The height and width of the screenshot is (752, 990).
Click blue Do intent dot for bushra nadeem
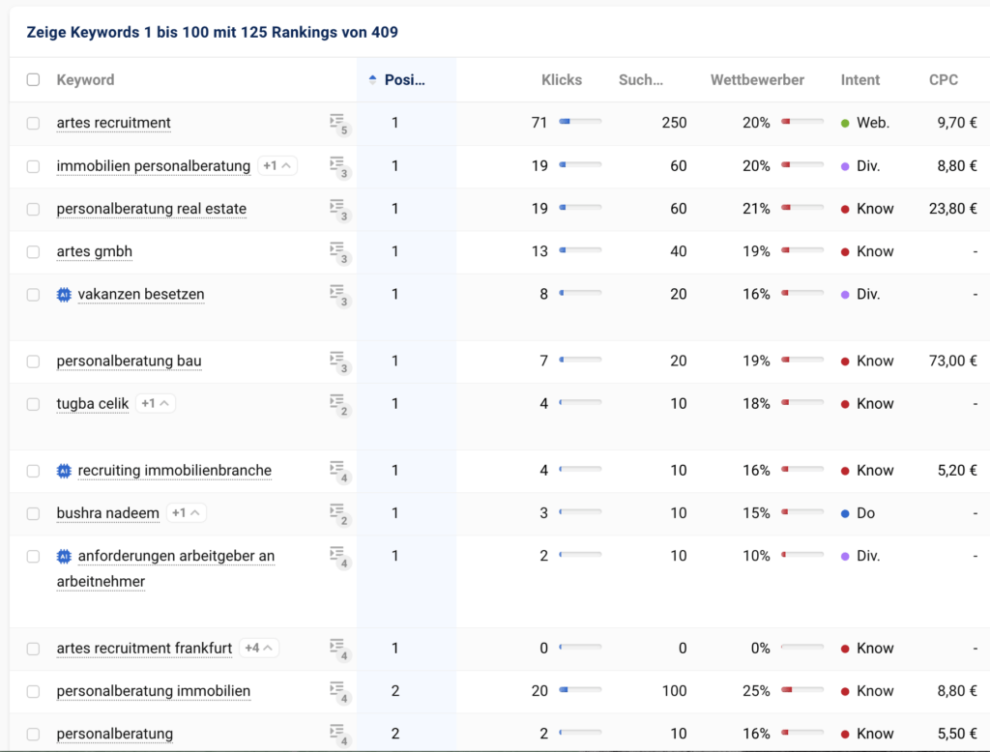point(845,513)
